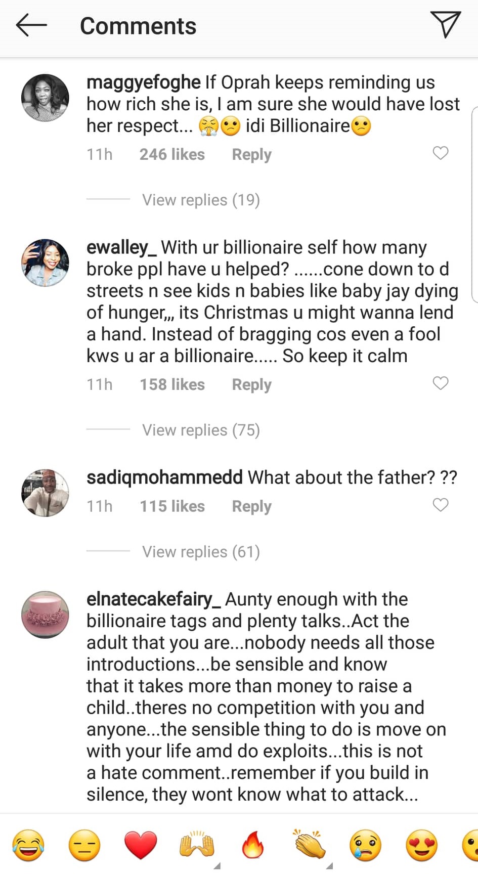Screen dimensions: 478x875
Task: Reply to sadiqmohammedd's comment
Action: click(251, 506)
